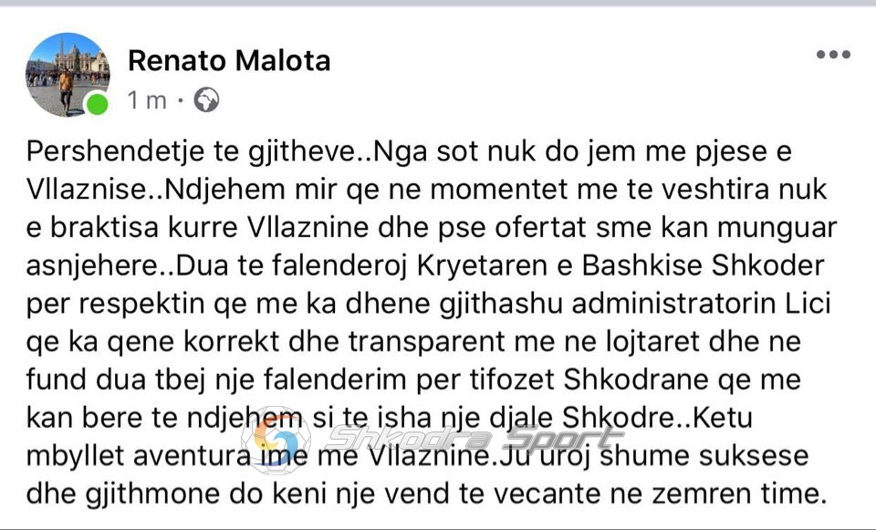Click the post's last line ending zemren time
The image size is (876, 530).
click(426, 494)
